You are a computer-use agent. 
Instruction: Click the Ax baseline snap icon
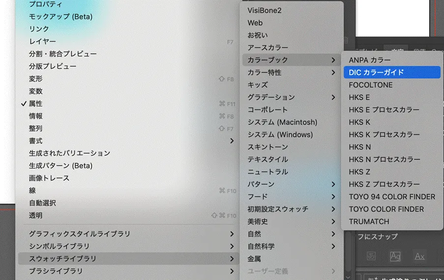419,256
